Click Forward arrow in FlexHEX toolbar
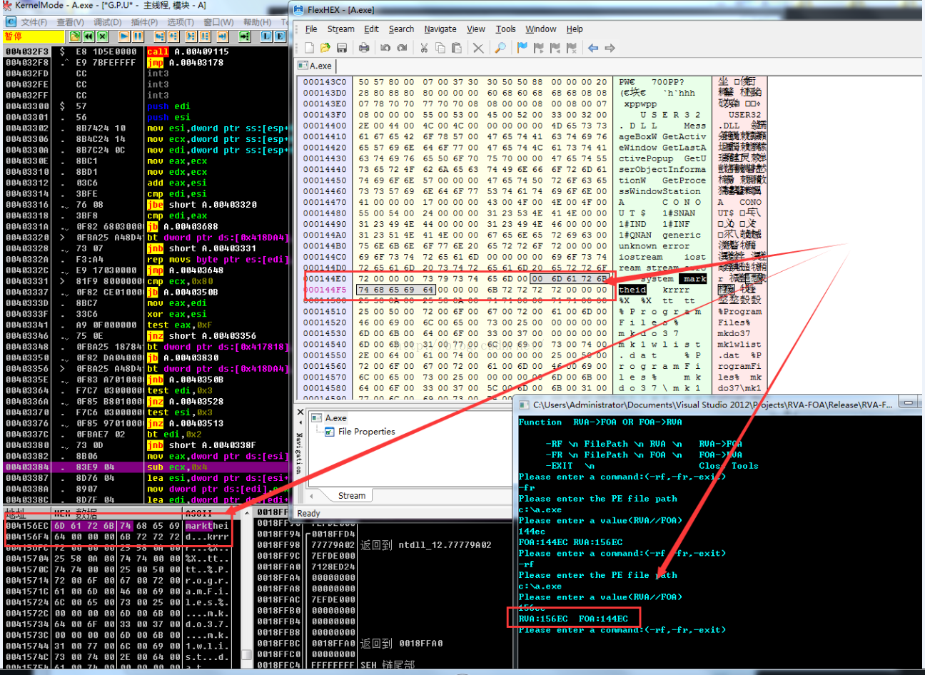 click(610, 48)
